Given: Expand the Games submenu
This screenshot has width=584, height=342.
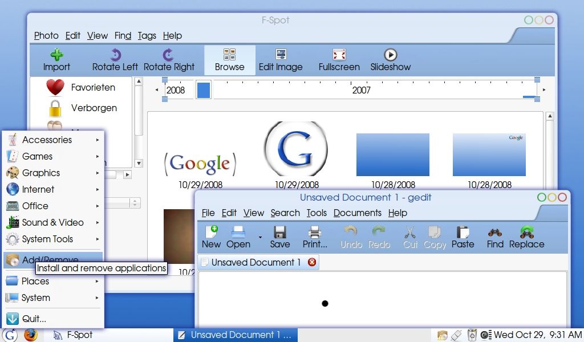Looking at the screenshot, I should [53, 156].
